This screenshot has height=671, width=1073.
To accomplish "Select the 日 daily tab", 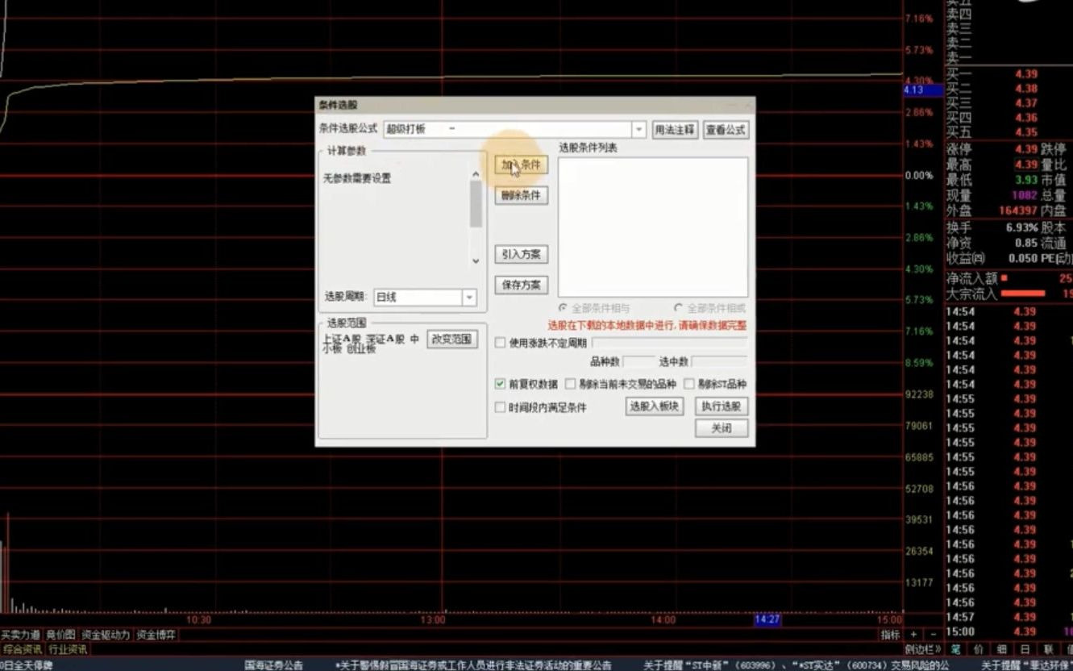I will click(x=1025, y=648).
